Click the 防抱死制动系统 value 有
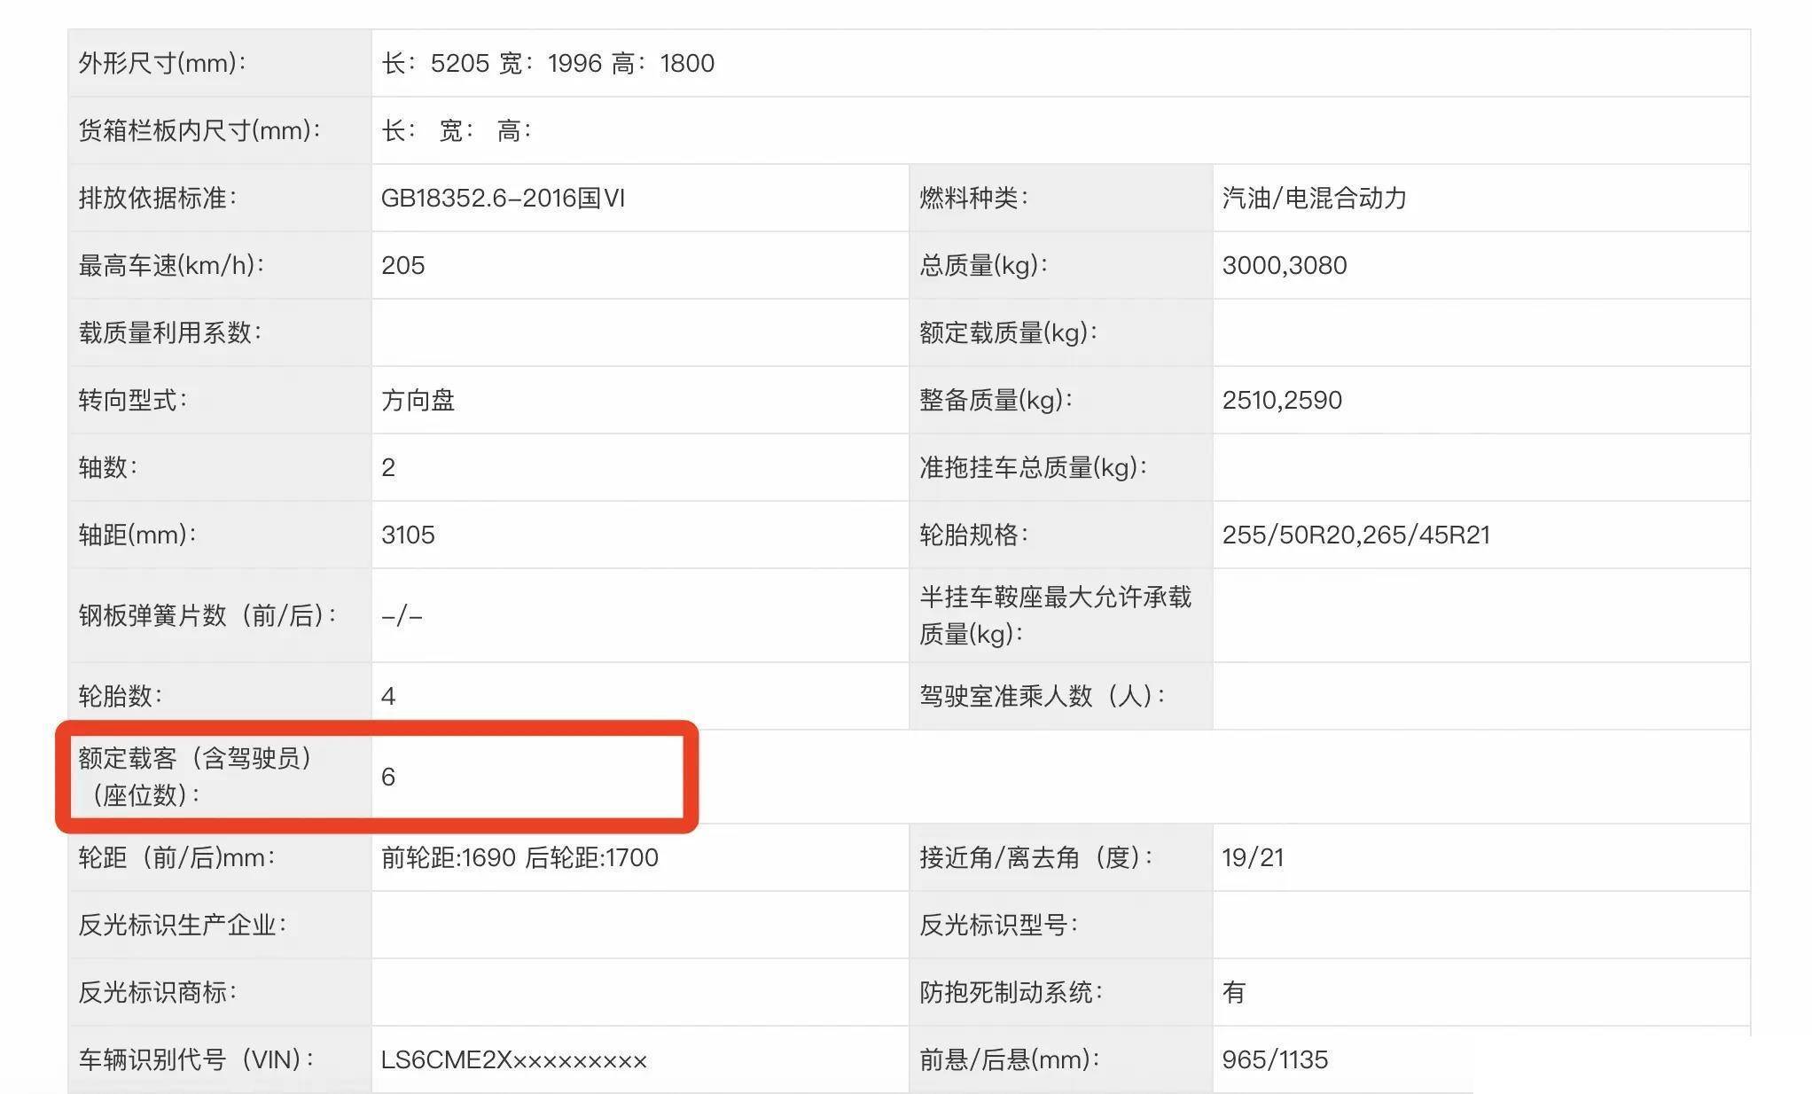Viewport: 1812px width, 1094px height. [1233, 992]
